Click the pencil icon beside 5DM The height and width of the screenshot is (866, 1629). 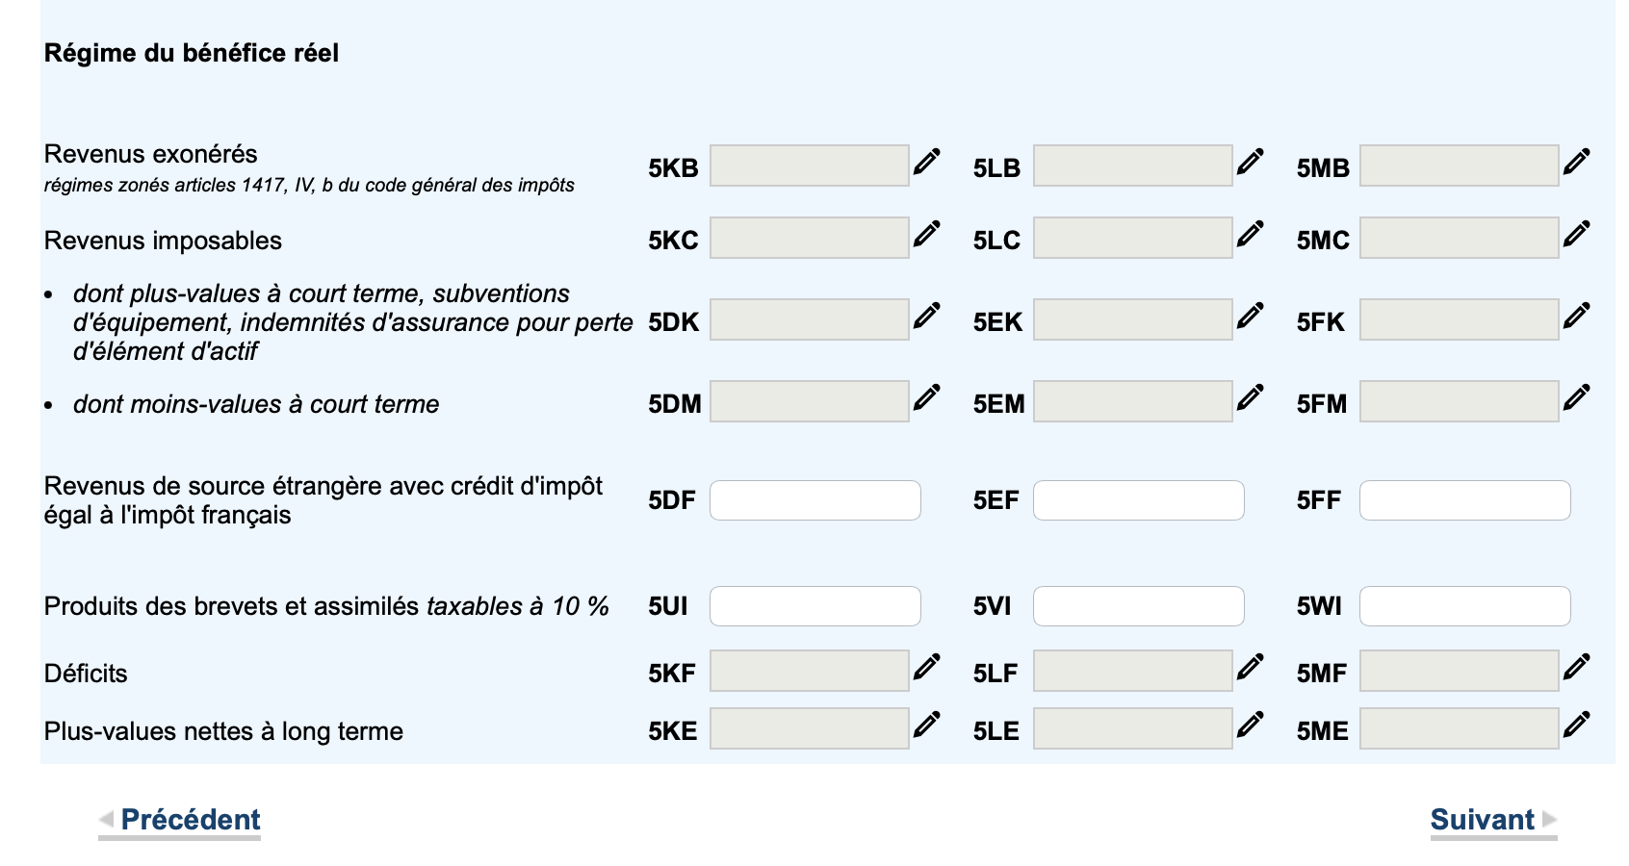926,397
